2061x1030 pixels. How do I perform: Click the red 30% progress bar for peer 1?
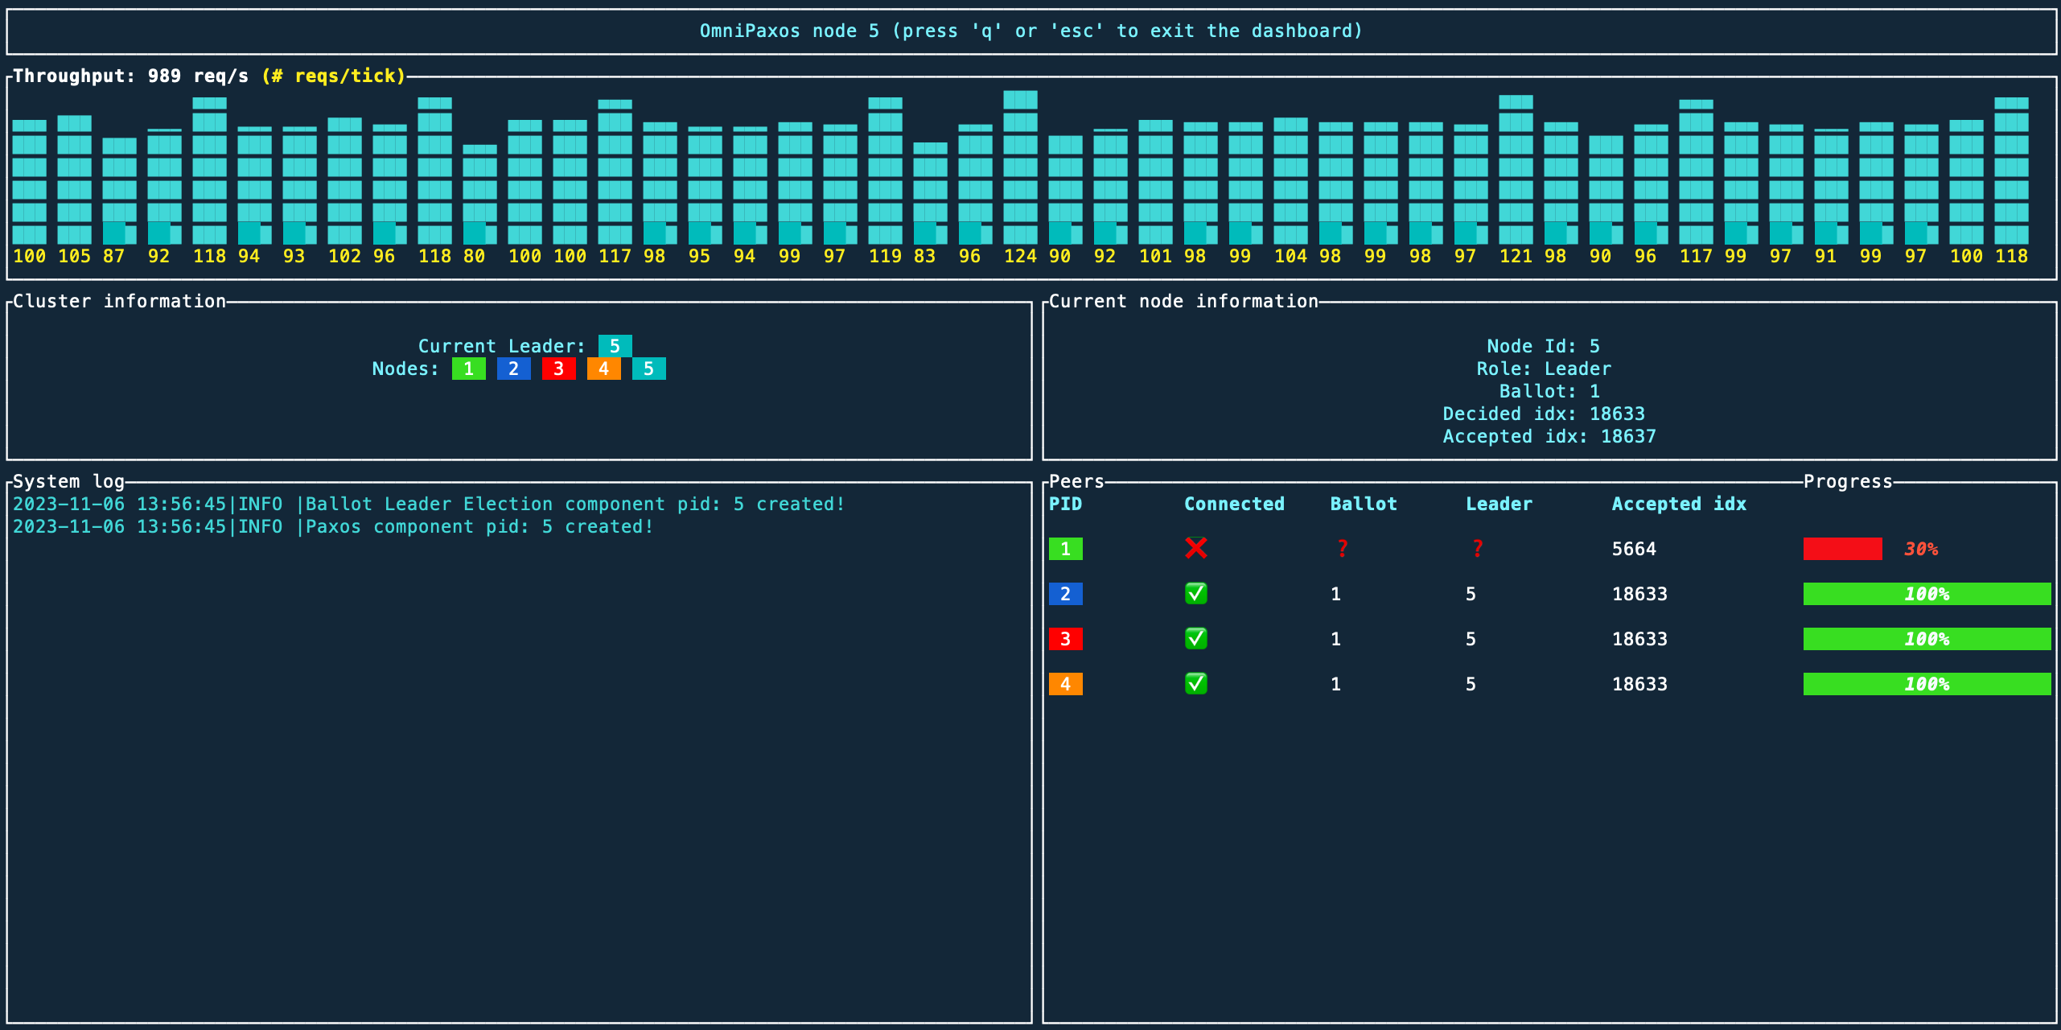1843,549
